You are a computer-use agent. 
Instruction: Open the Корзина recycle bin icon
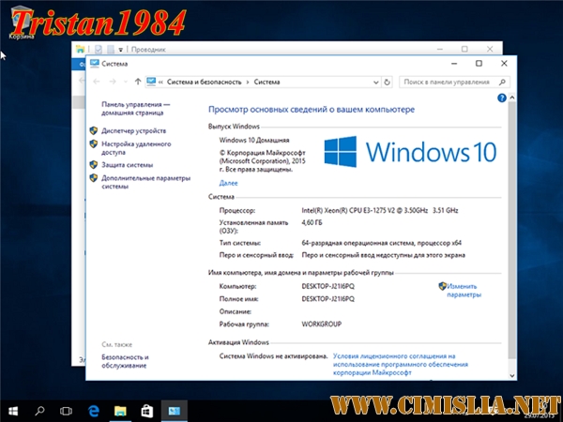(22, 23)
